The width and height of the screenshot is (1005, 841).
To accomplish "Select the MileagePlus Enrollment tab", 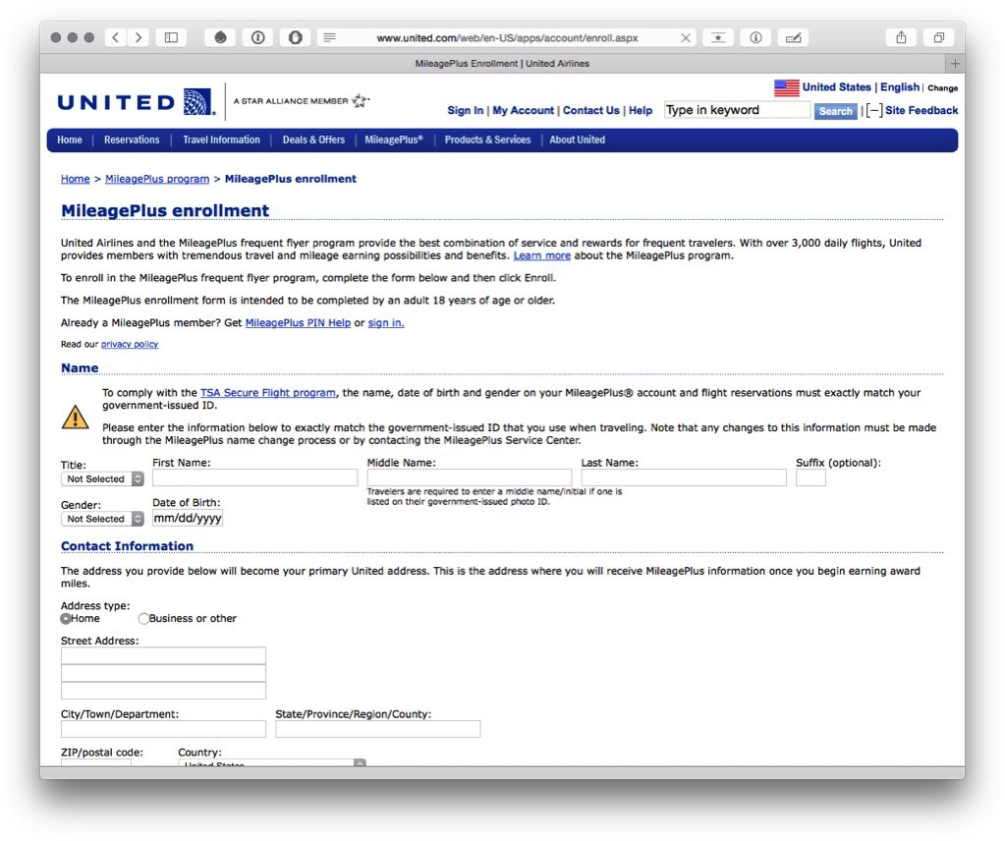I will [x=502, y=64].
